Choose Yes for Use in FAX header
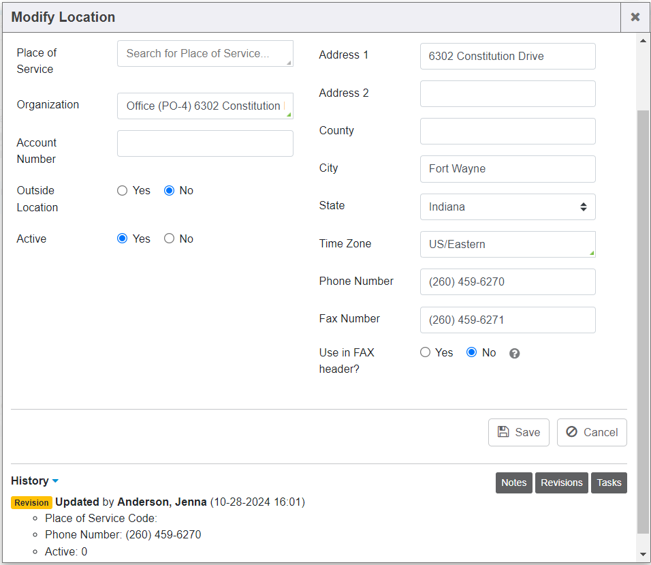This screenshot has height=565, width=651. pyautogui.click(x=426, y=352)
